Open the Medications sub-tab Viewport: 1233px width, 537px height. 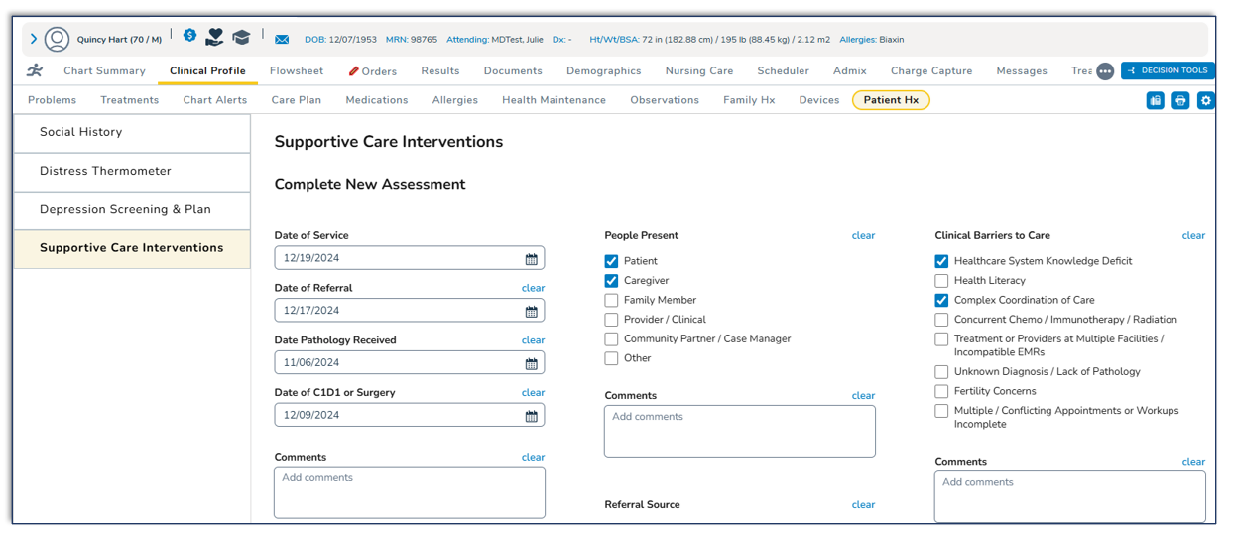tap(377, 100)
